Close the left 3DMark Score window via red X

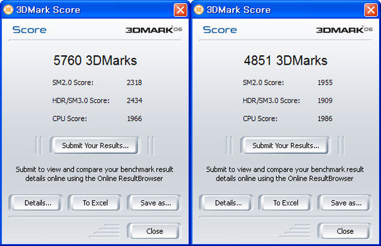tap(180, 10)
